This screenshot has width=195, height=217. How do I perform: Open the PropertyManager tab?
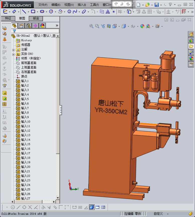tap(21, 26)
